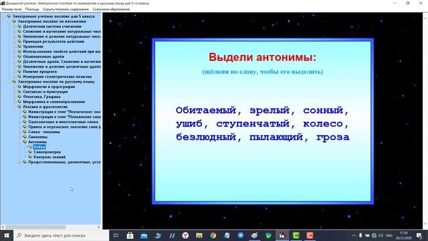The image size is (428, 241).
Task: Open the 'Размер поля' menu
Action: click(11, 9)
